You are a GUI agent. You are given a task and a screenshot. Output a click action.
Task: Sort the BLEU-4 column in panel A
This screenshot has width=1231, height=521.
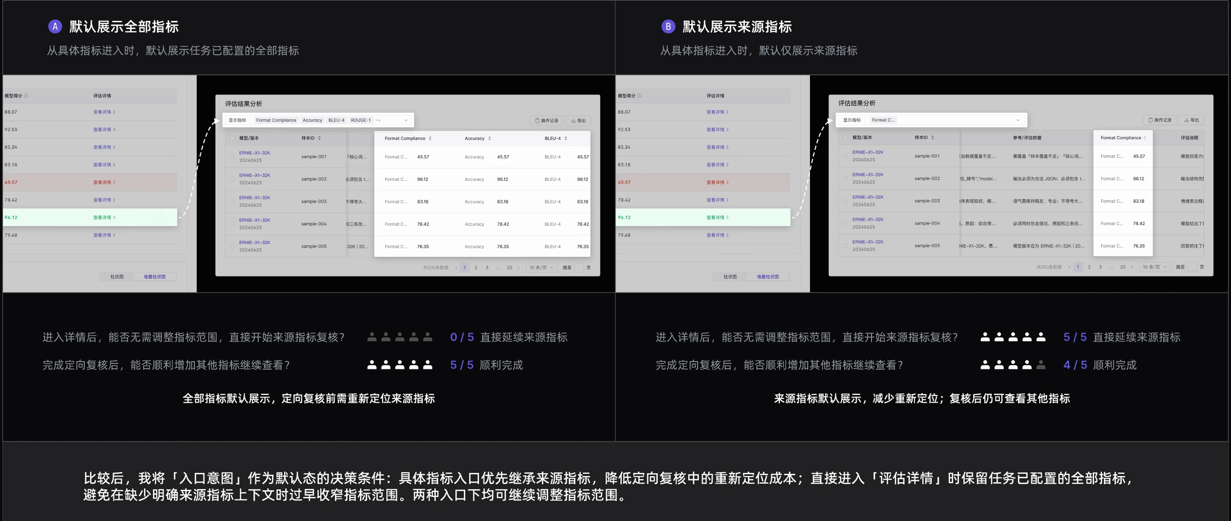coord(566,138)
